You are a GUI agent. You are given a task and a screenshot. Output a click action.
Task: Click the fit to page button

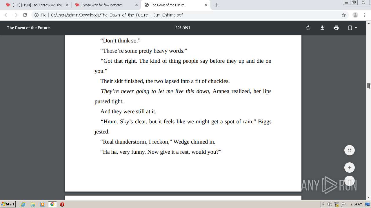pos(350,150)
